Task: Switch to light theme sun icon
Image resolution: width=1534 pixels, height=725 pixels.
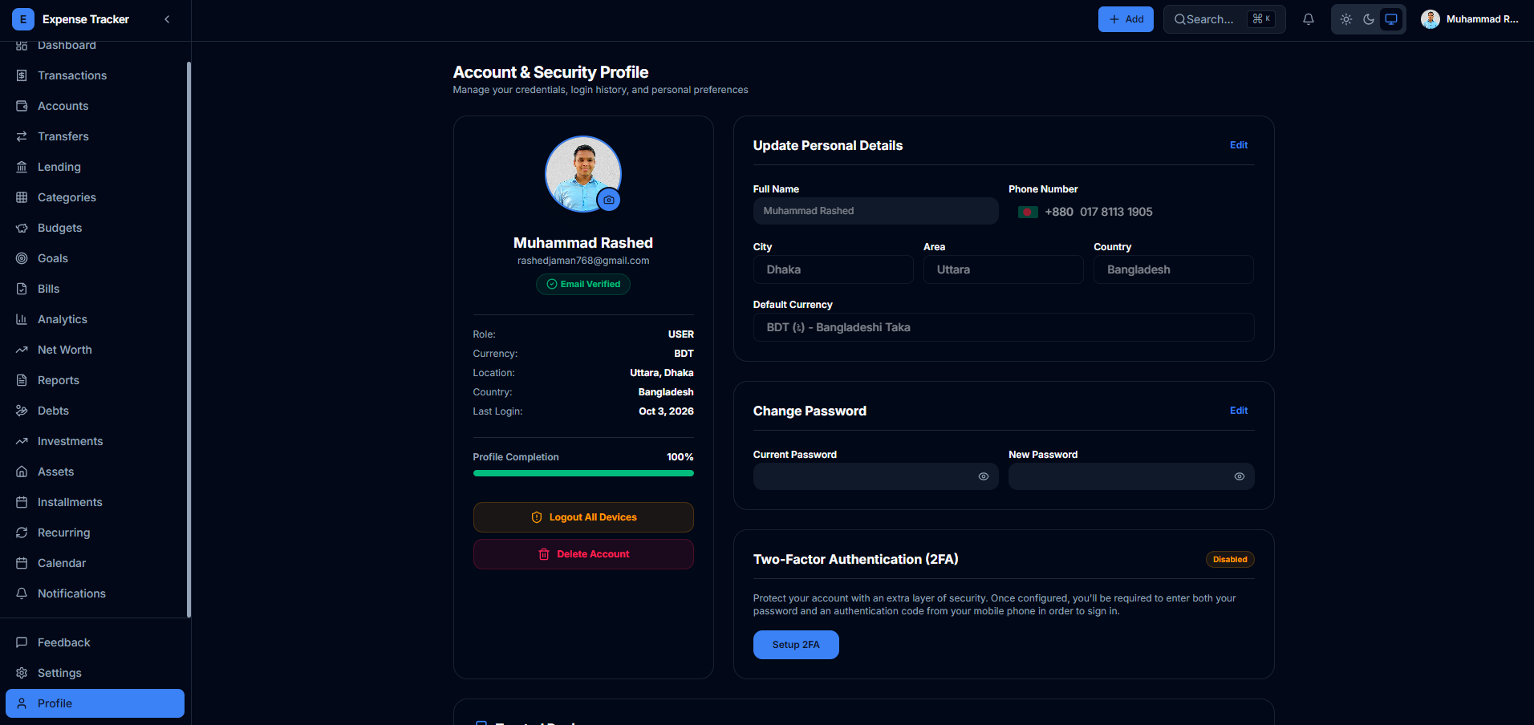Action: click(1346, 19)
